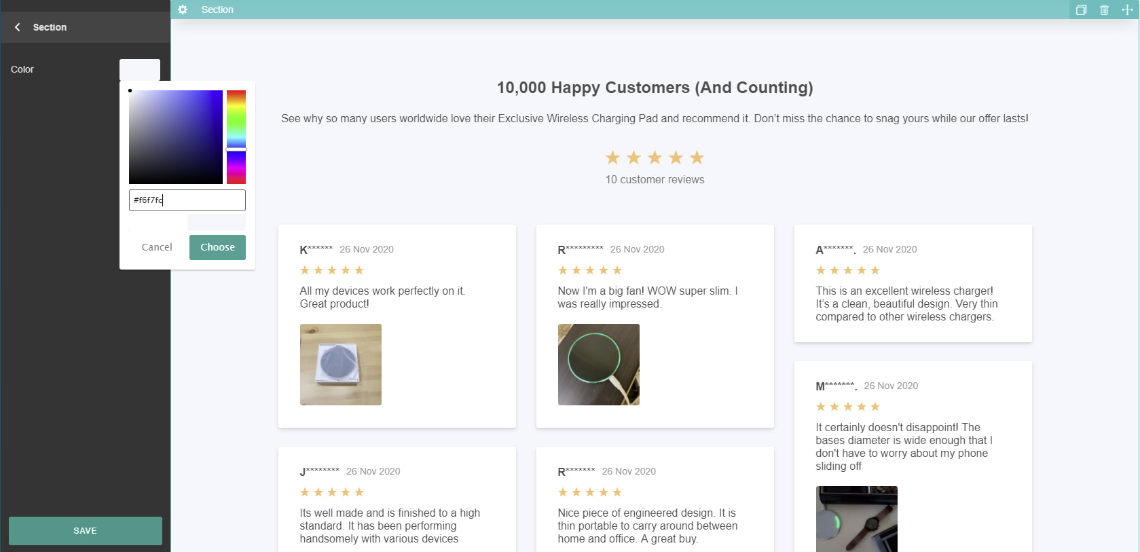Screen dimensions: 1140x552
Task: Delete the section with the trash icon
Action: (1104, 10)
